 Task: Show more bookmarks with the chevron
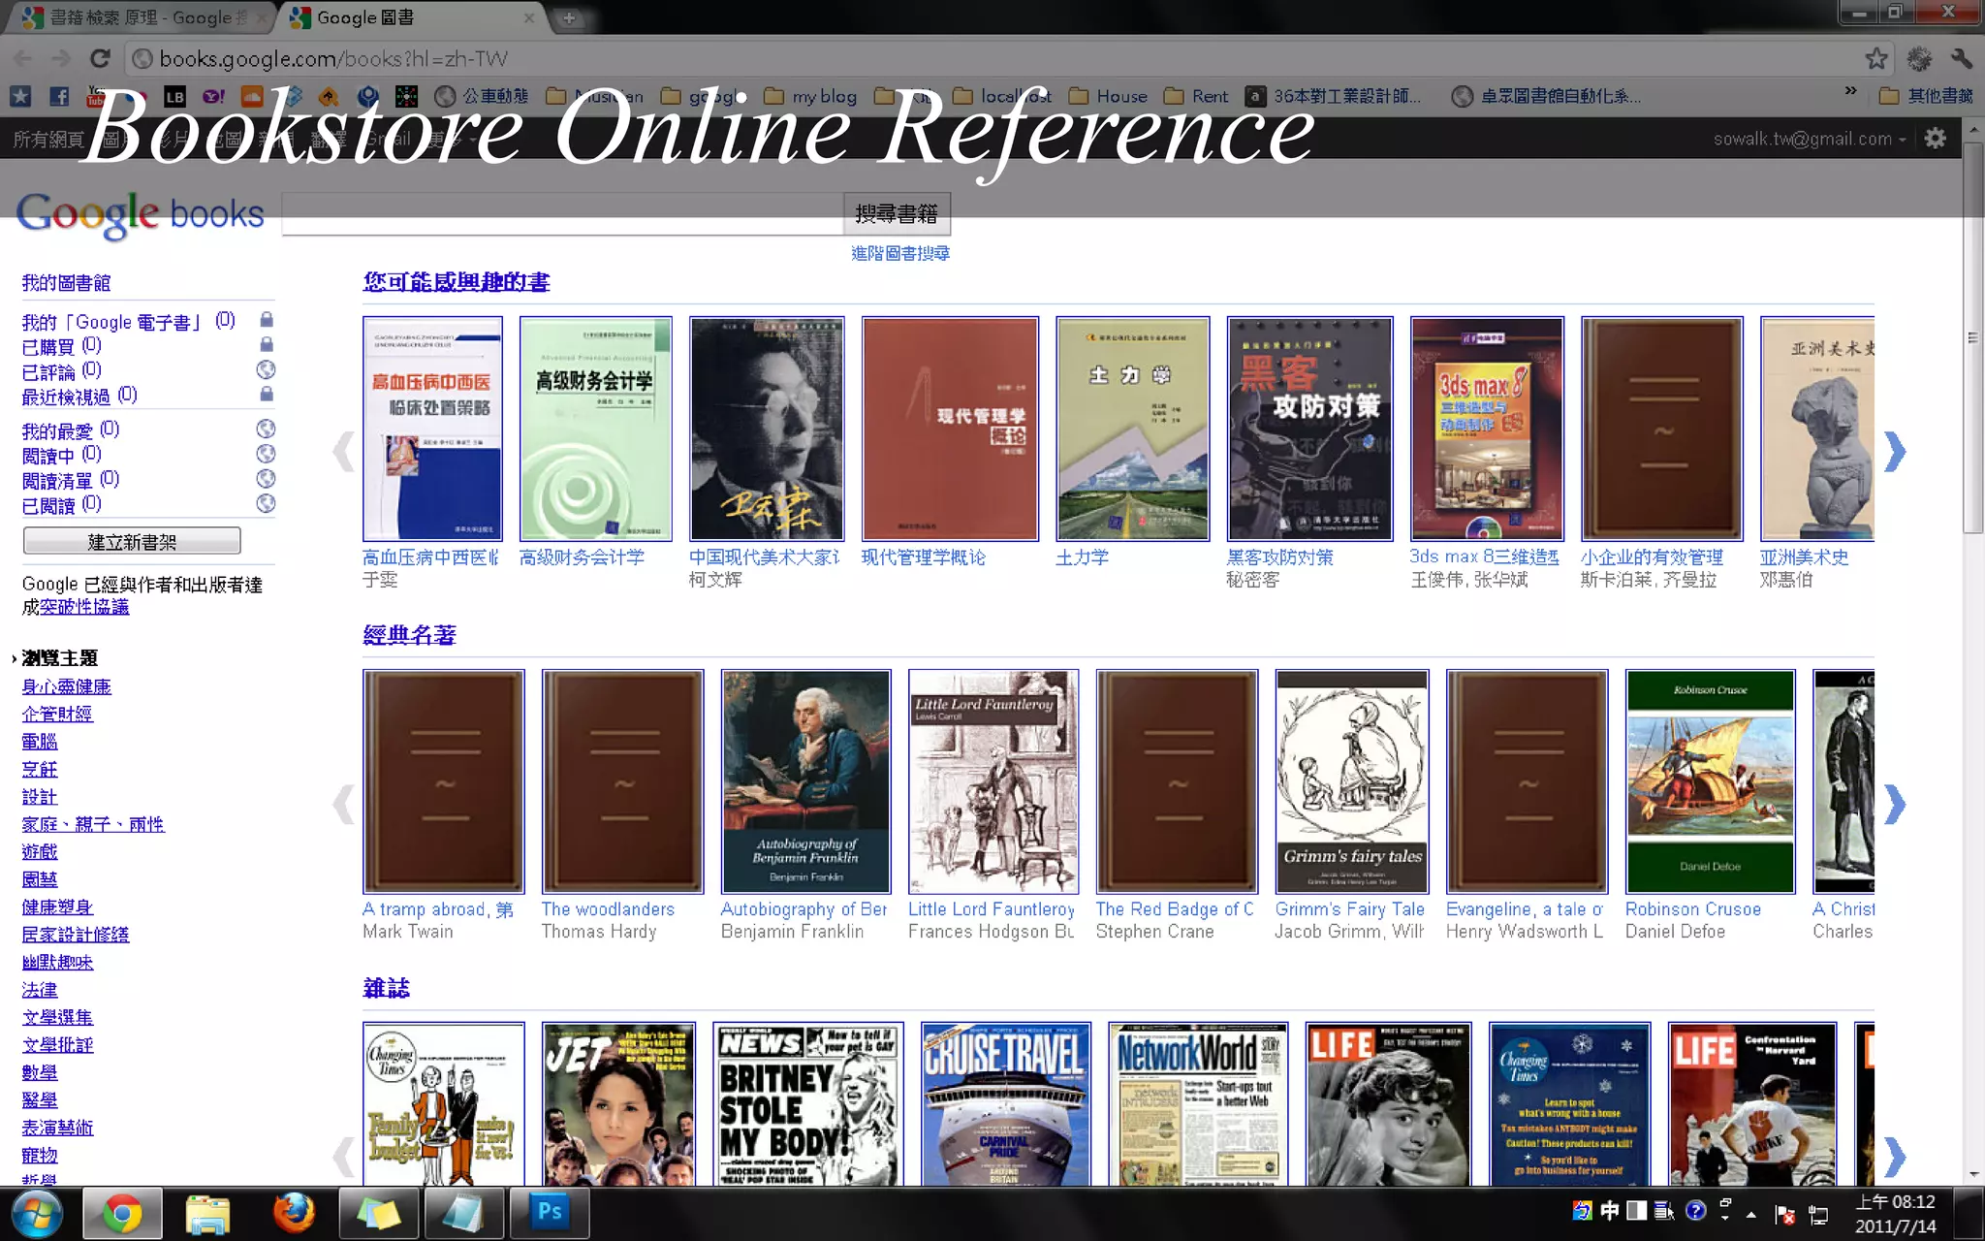coord(1850,92)
